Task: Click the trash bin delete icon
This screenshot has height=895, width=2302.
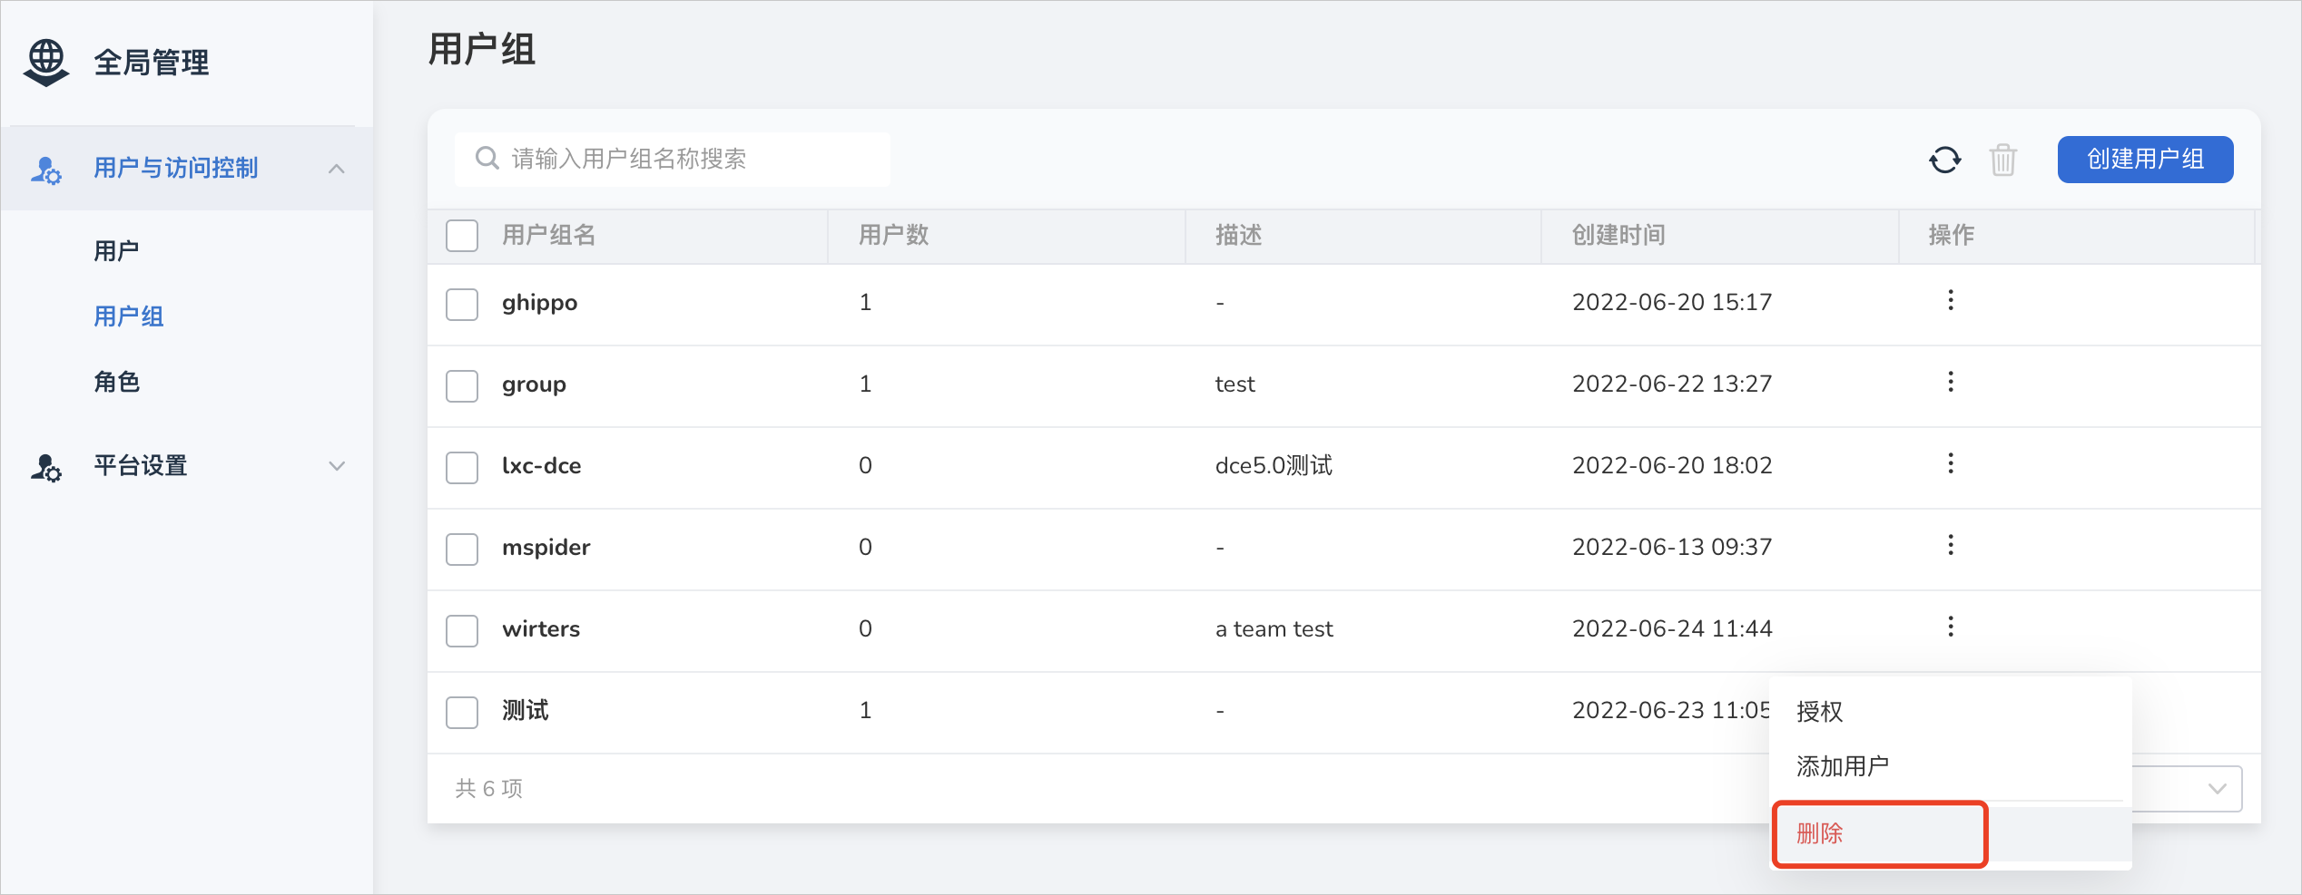Action: [x=2003, y=160]
